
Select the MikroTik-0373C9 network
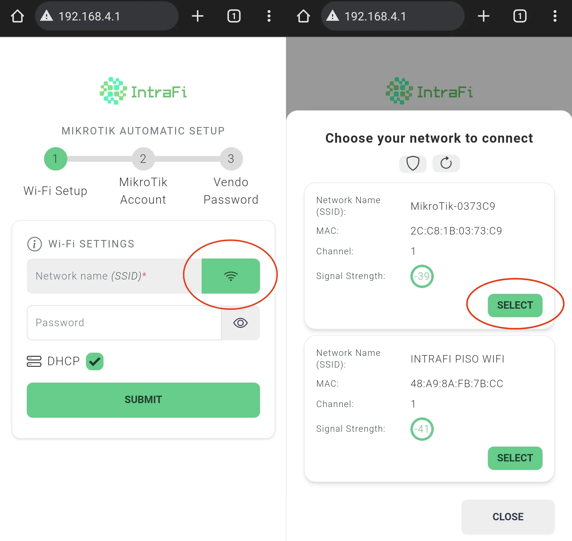point(515,306)
